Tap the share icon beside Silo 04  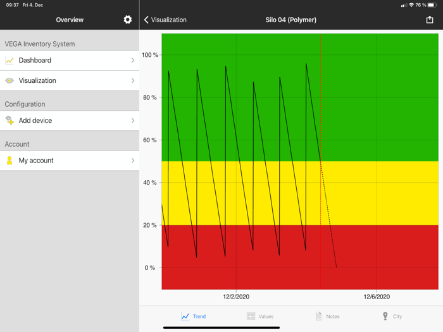pyautogui.click(x=430, y=20)
